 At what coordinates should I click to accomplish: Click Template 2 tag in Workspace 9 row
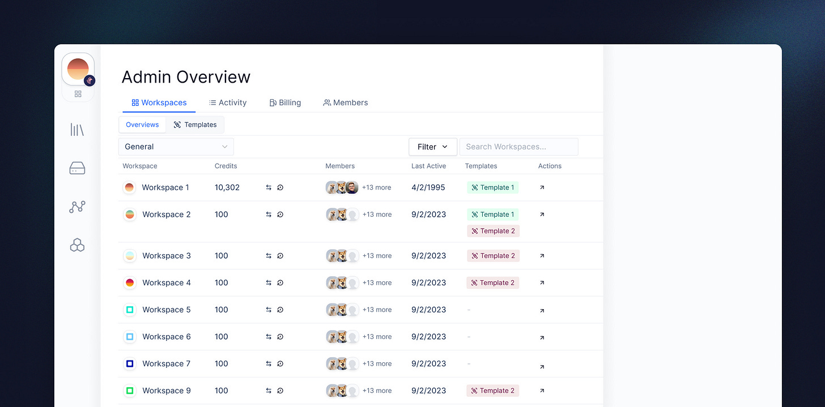coord(493,391)
